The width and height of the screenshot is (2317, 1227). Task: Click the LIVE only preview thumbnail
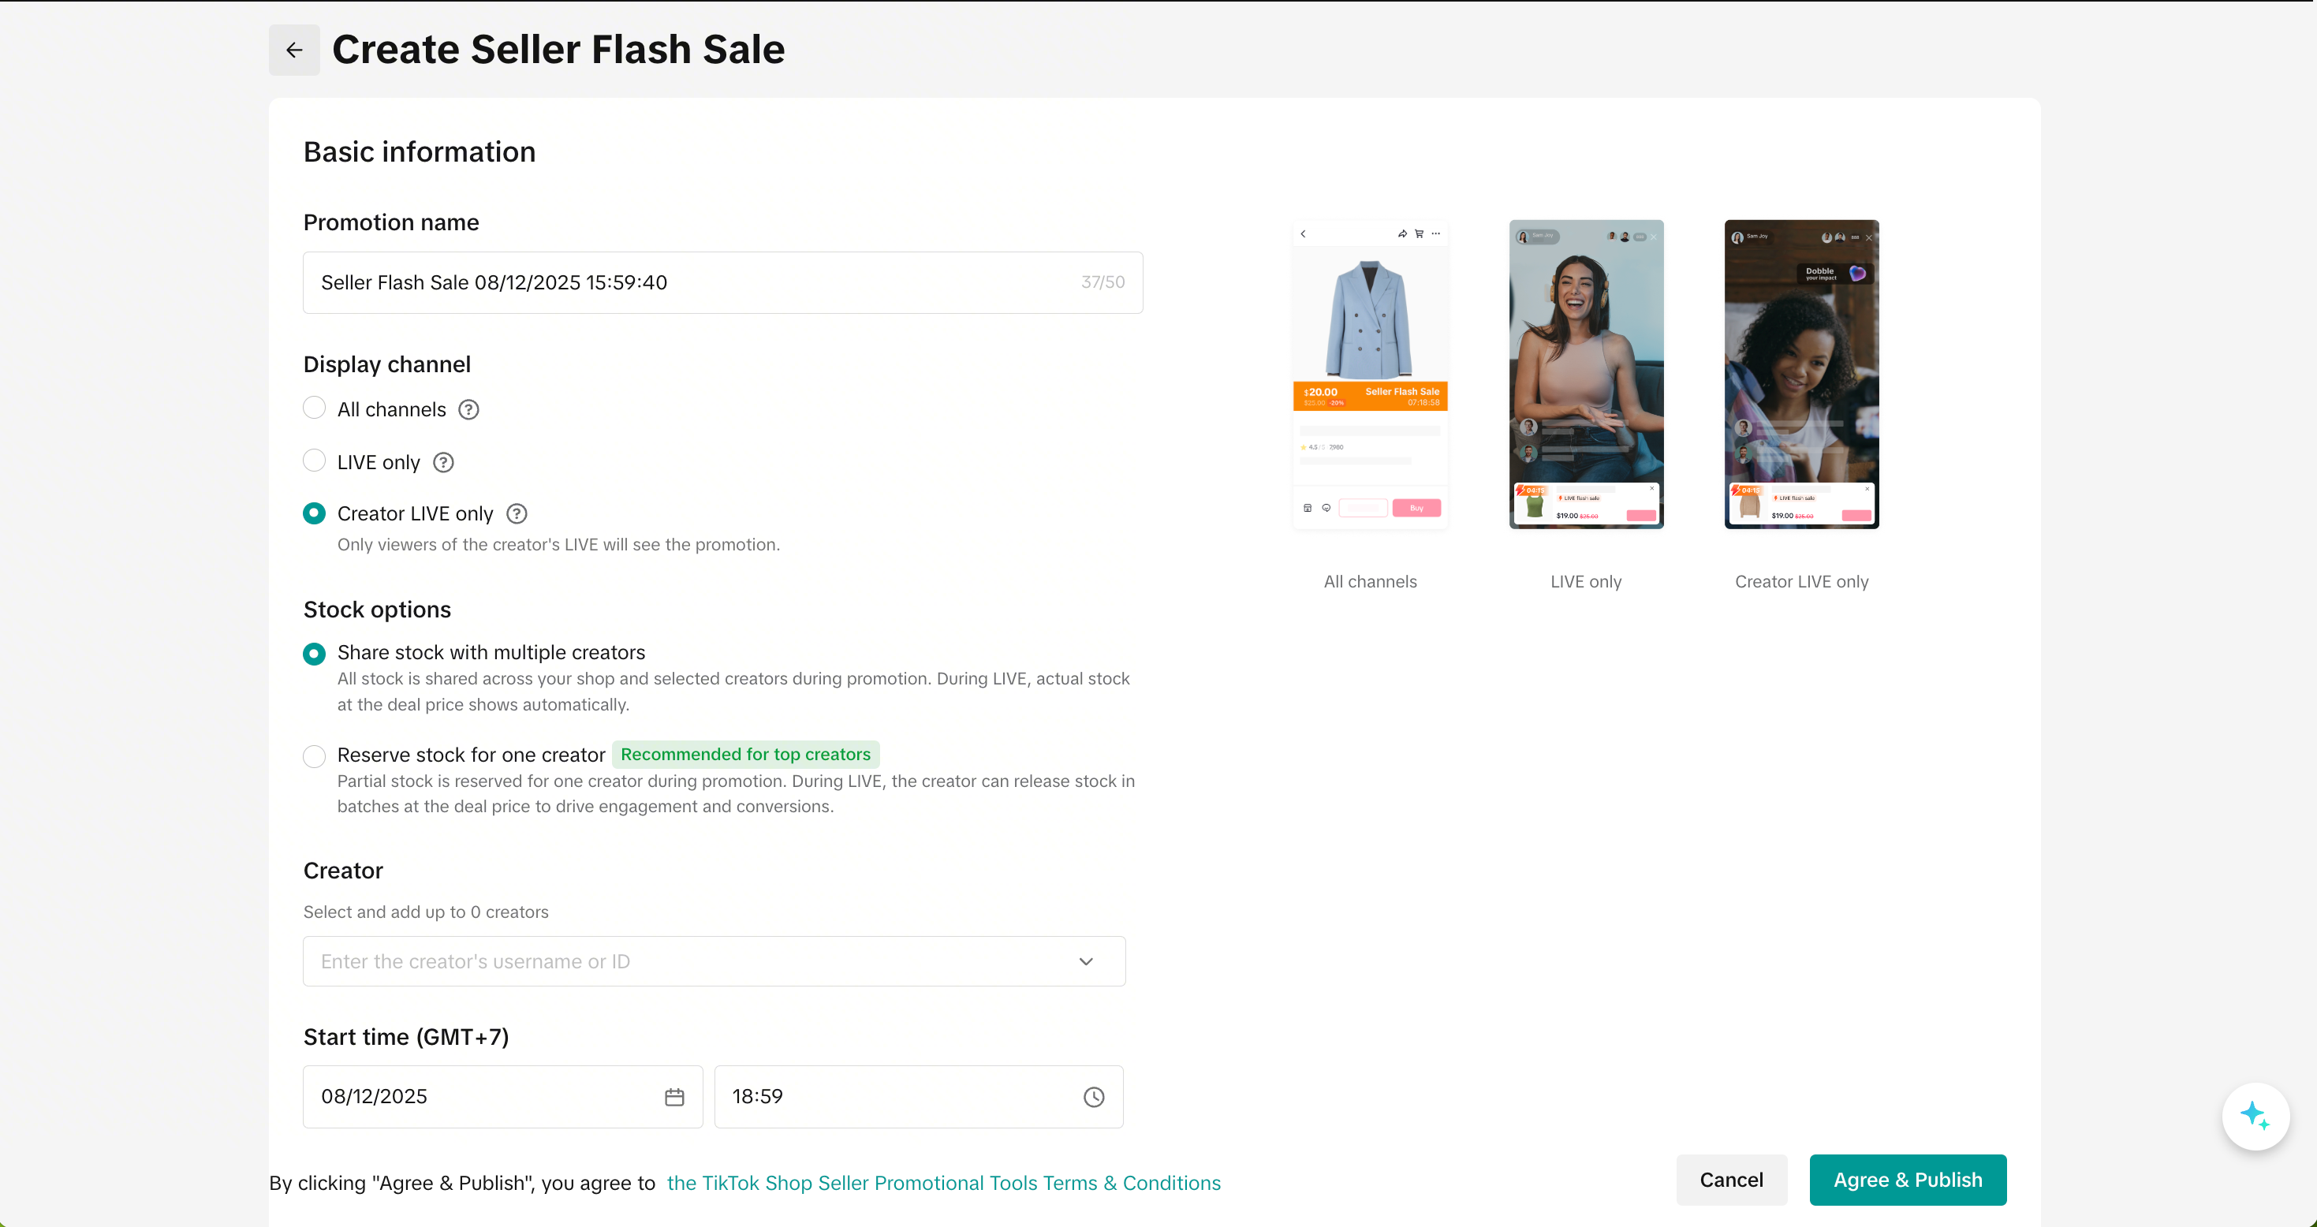(1586, 375)
